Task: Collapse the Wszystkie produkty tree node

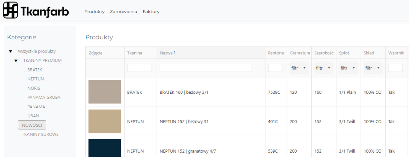Action: point(10,51)
